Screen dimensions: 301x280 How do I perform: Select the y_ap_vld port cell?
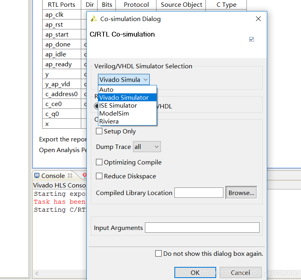(x=62, y=84)
